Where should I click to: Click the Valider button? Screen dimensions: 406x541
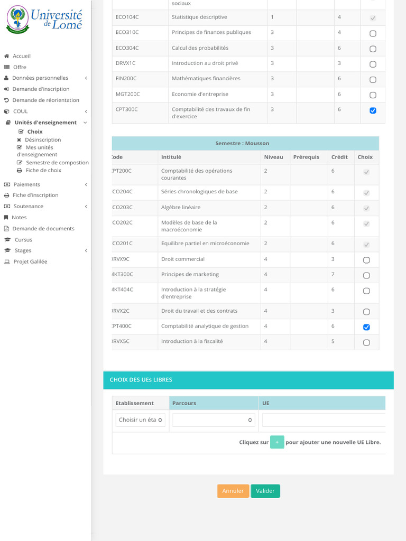(x=265, y=491)
